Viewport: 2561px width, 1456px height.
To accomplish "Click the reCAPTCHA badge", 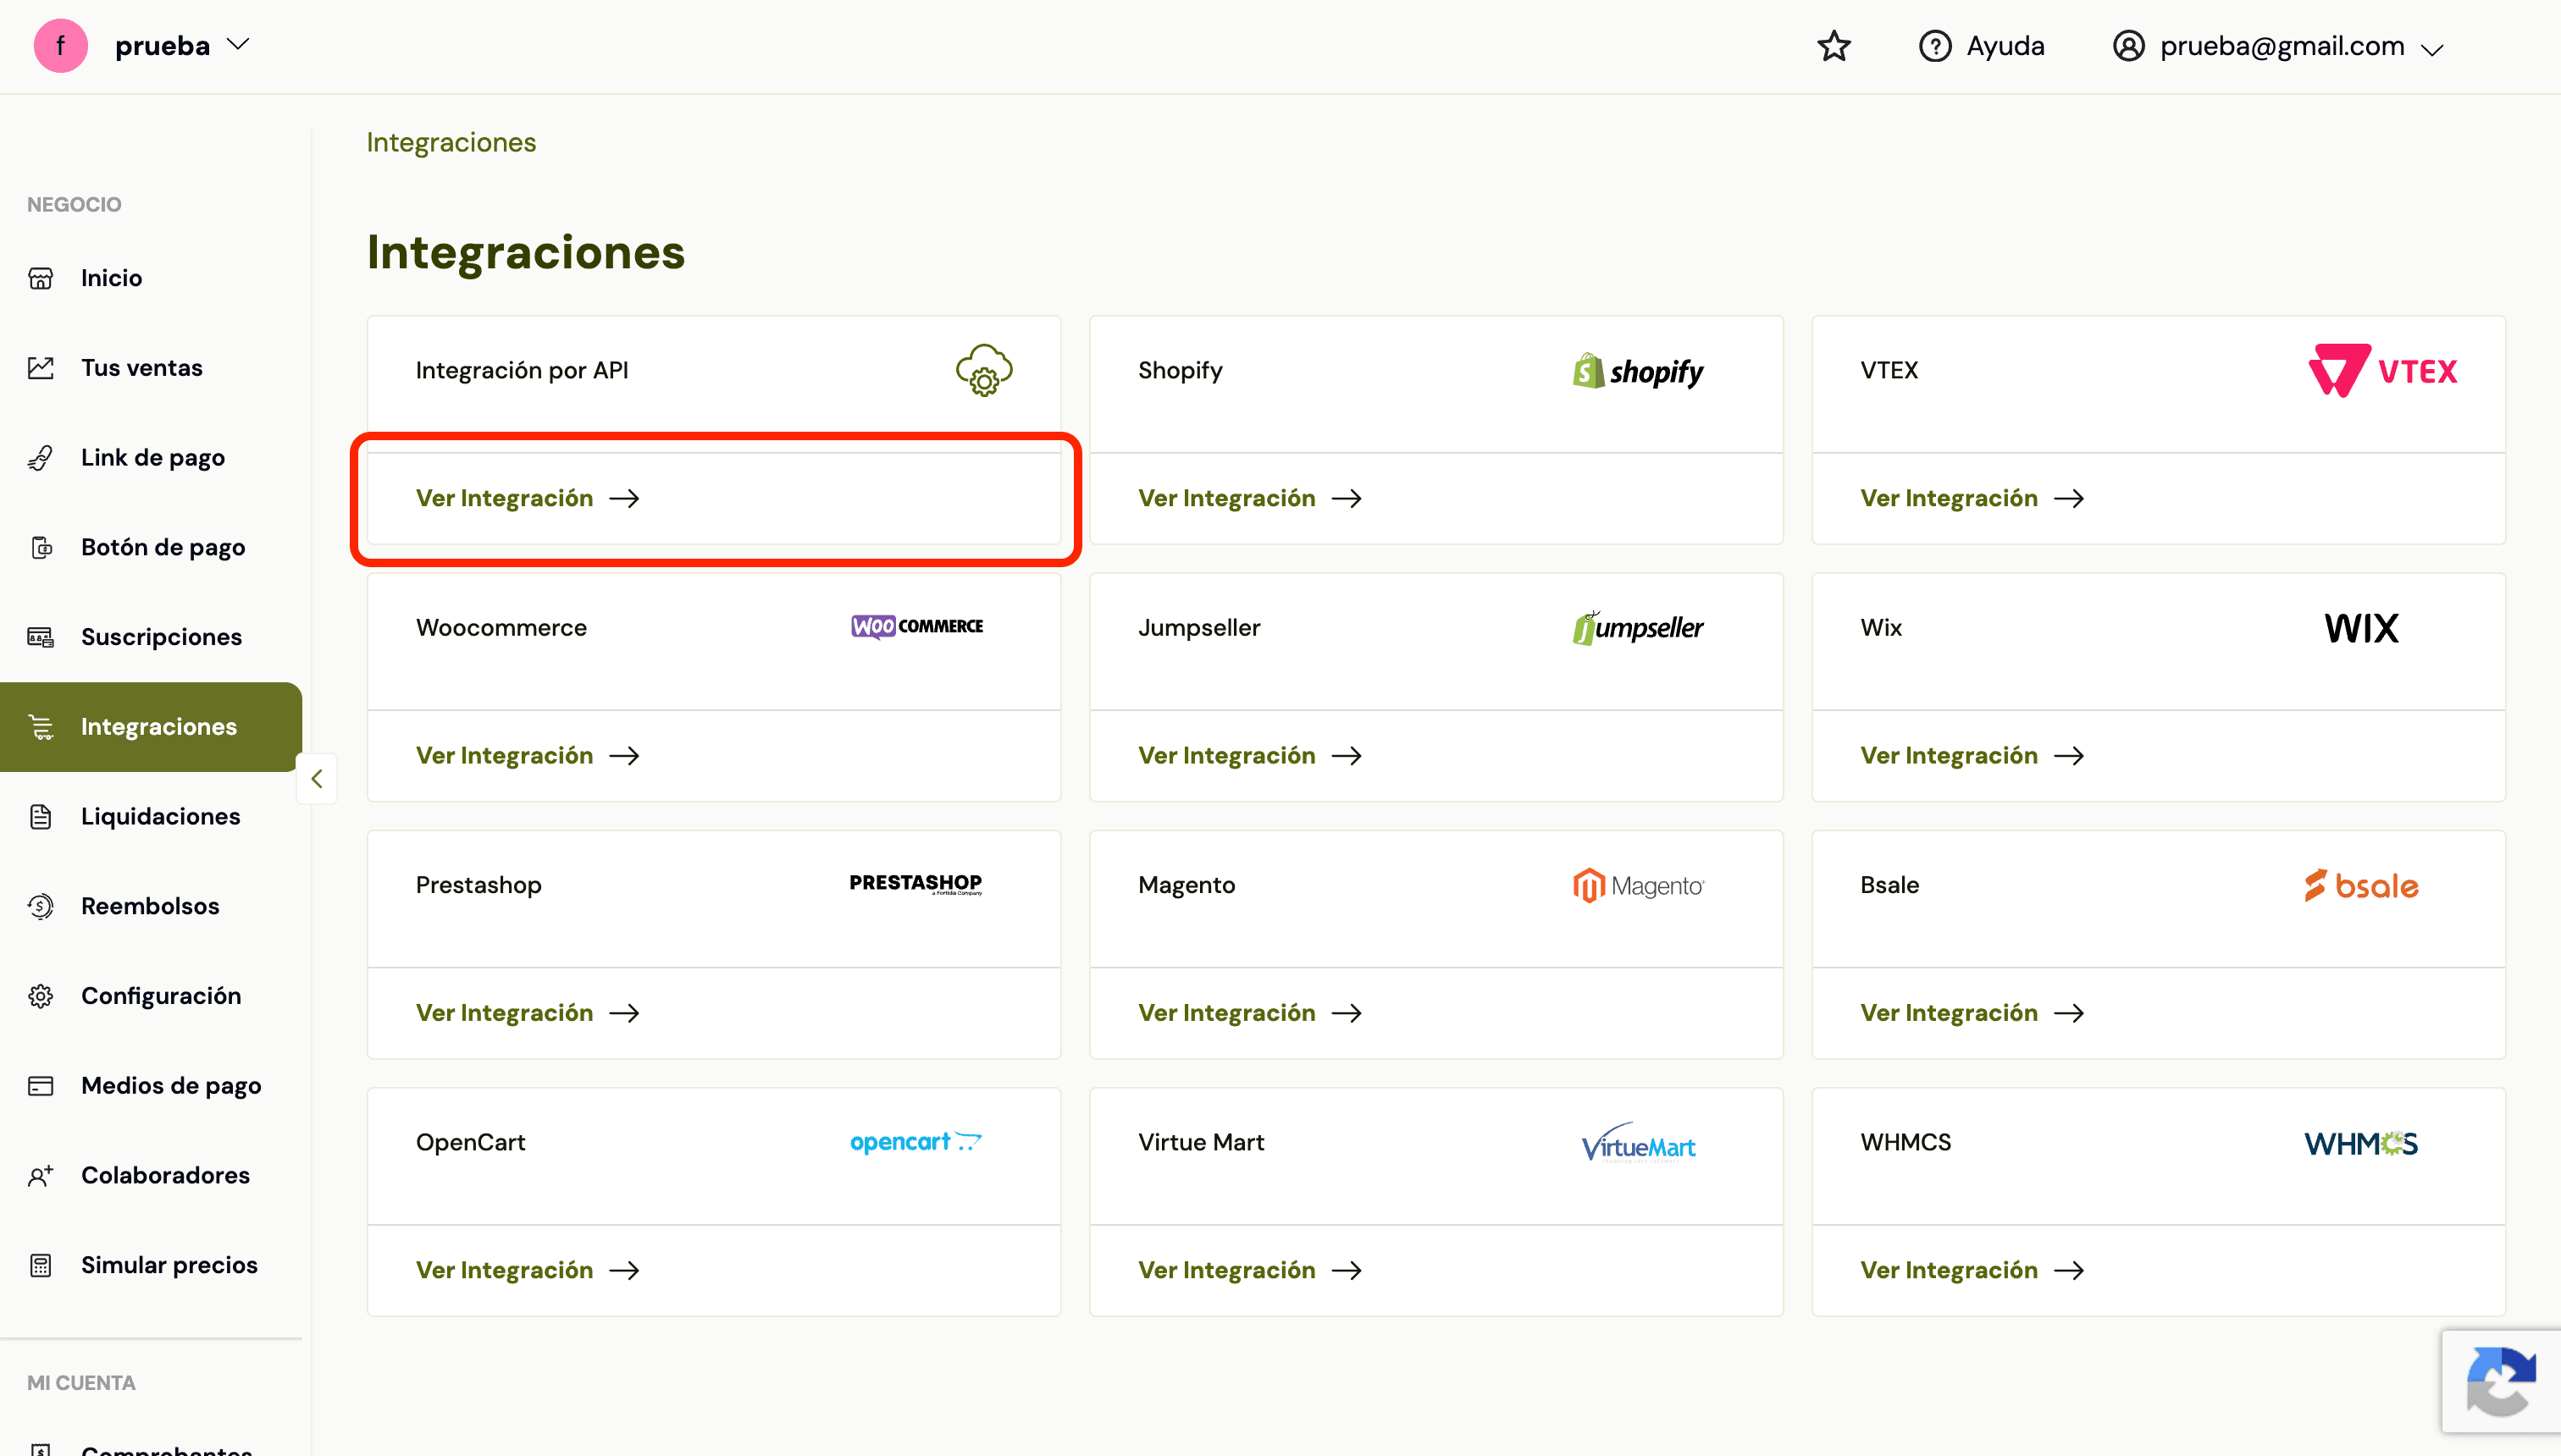I will coord(2501,1381).
